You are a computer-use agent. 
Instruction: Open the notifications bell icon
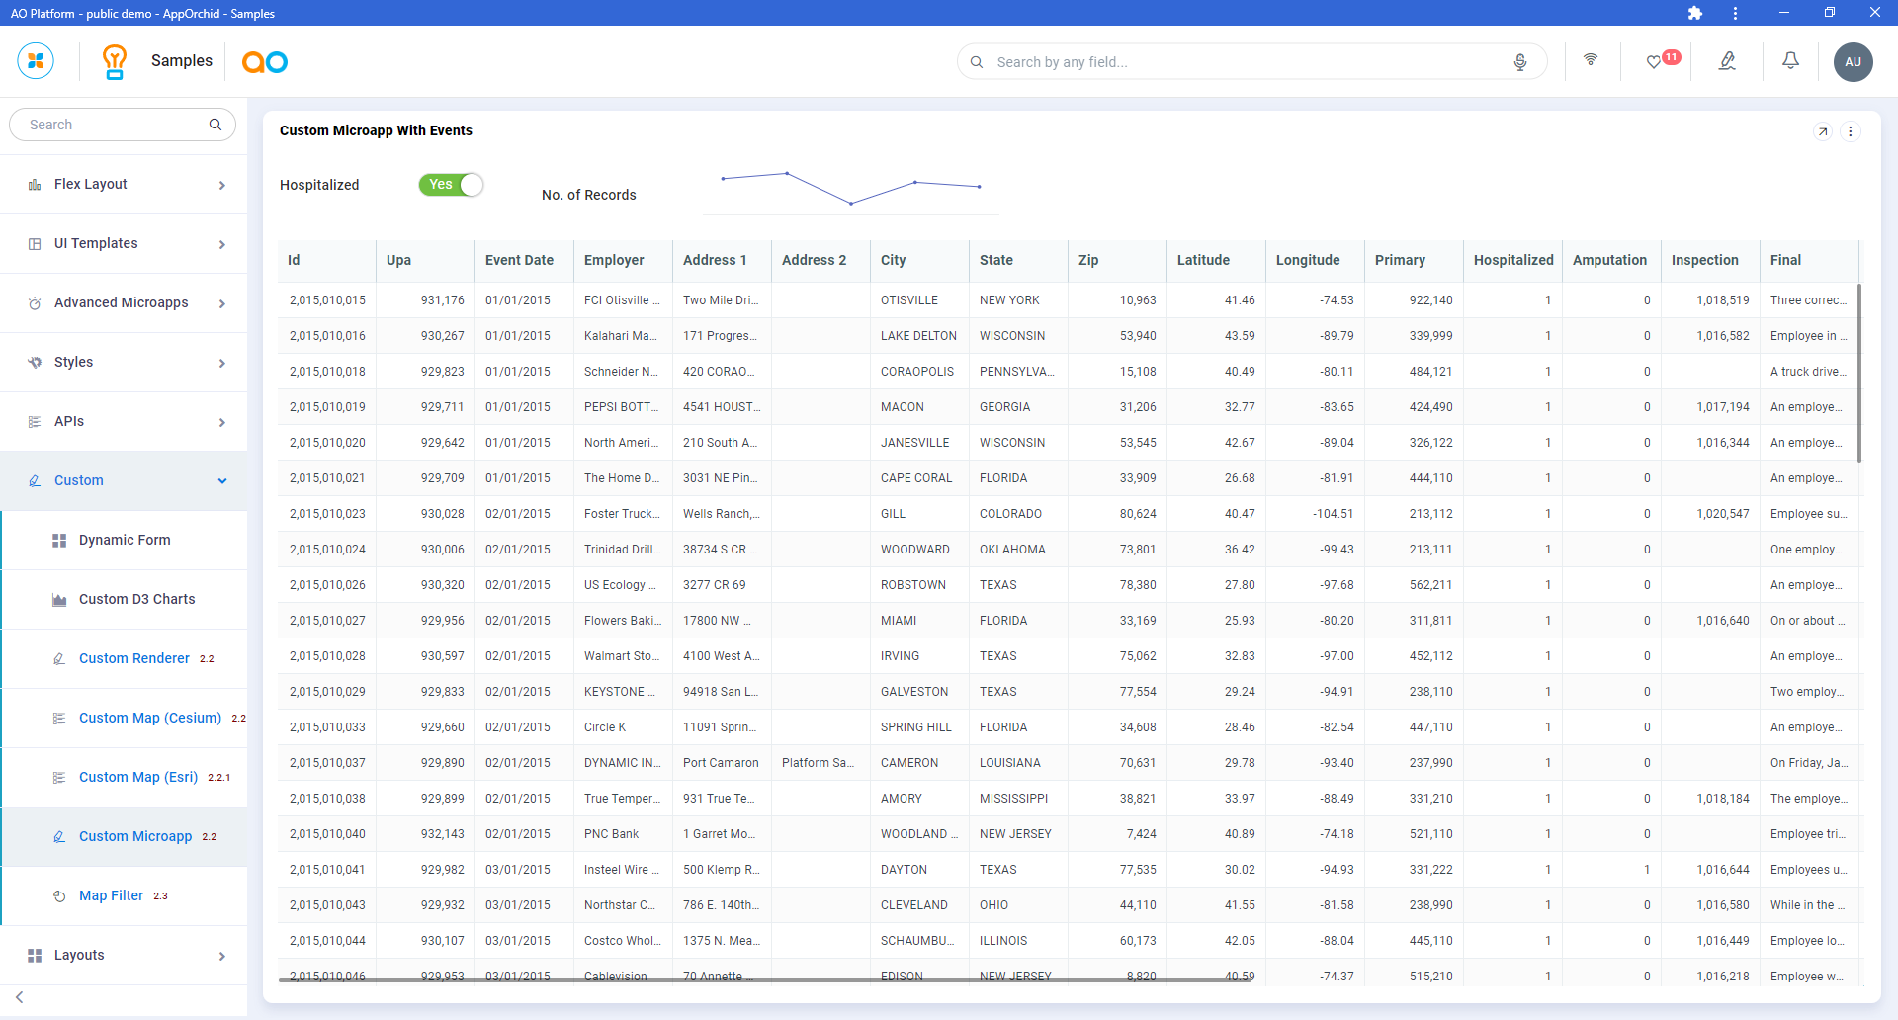click(1790, 61)
